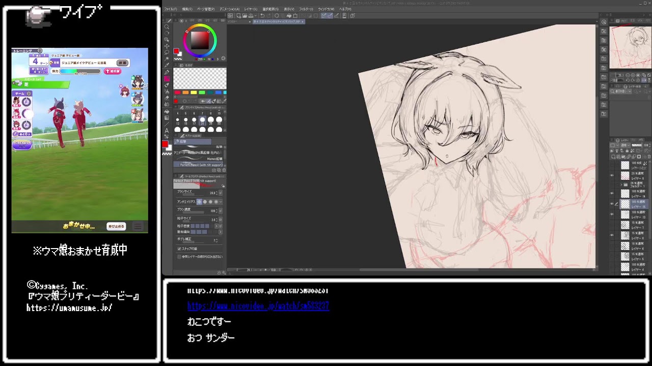652x366 pixels.
Task: Click the trash icon under sub tool list
Action: coord(224,170)
